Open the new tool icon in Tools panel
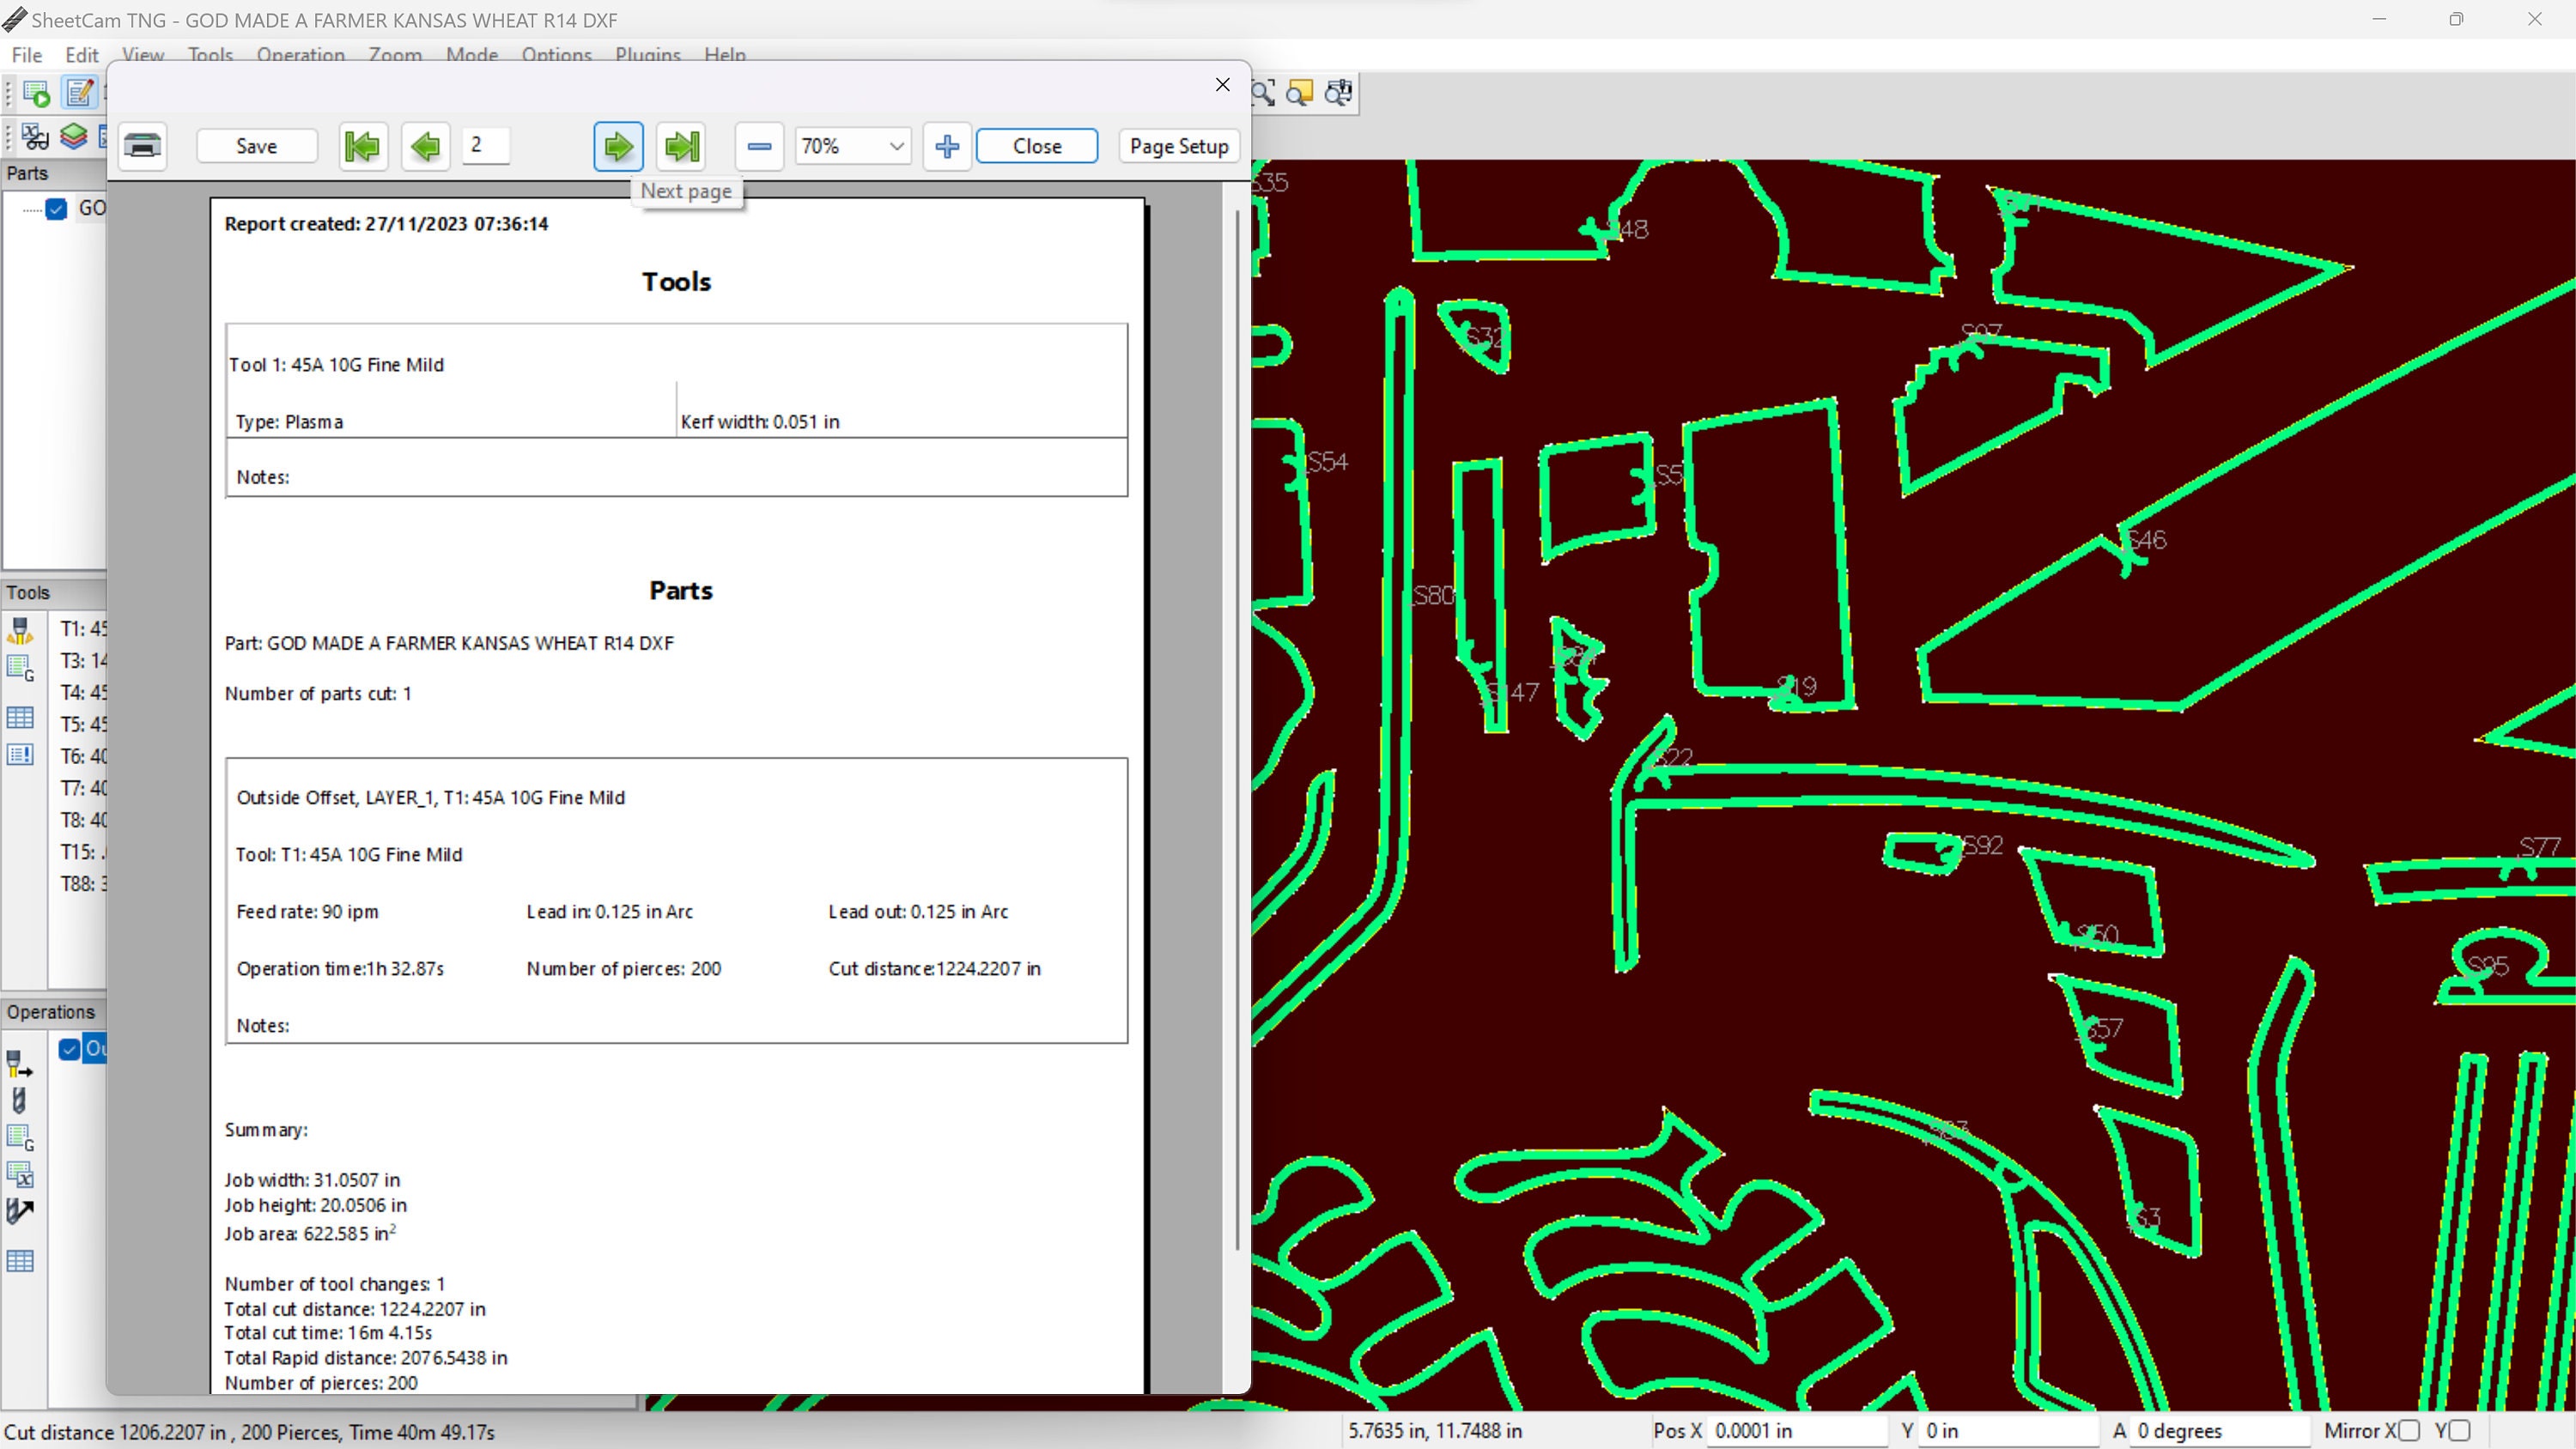The image size is (2576, 1449). click(x=20, y=630)
